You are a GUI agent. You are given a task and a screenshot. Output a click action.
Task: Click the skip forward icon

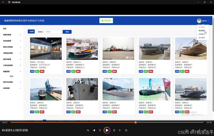pos(114,130)
